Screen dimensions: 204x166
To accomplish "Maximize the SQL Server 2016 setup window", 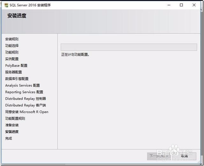I will click(x=181, y=5).
